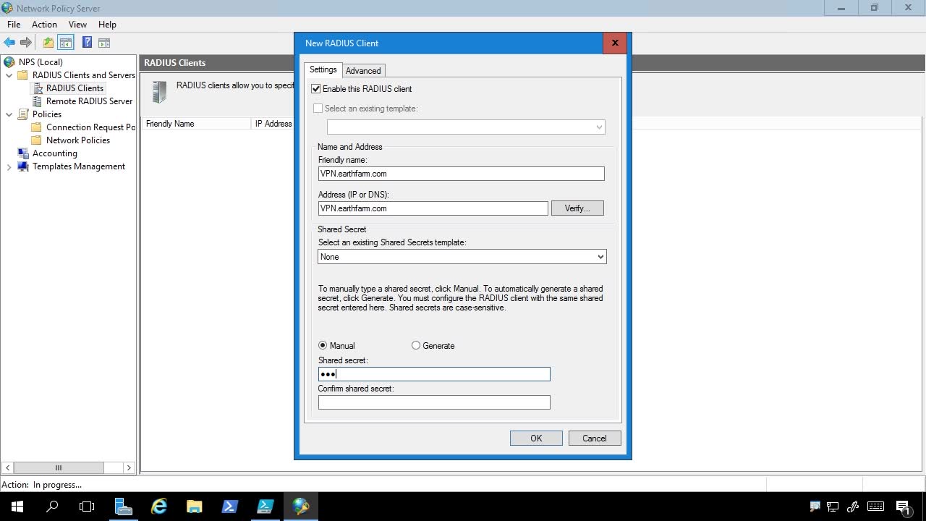Click the Verify... button

(577, 208)
